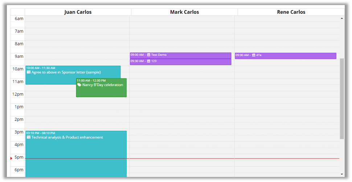This screenshot has height=182, width=352.
Task: Click the card icon on Sponsor letter event
Action: click(28, 72)
